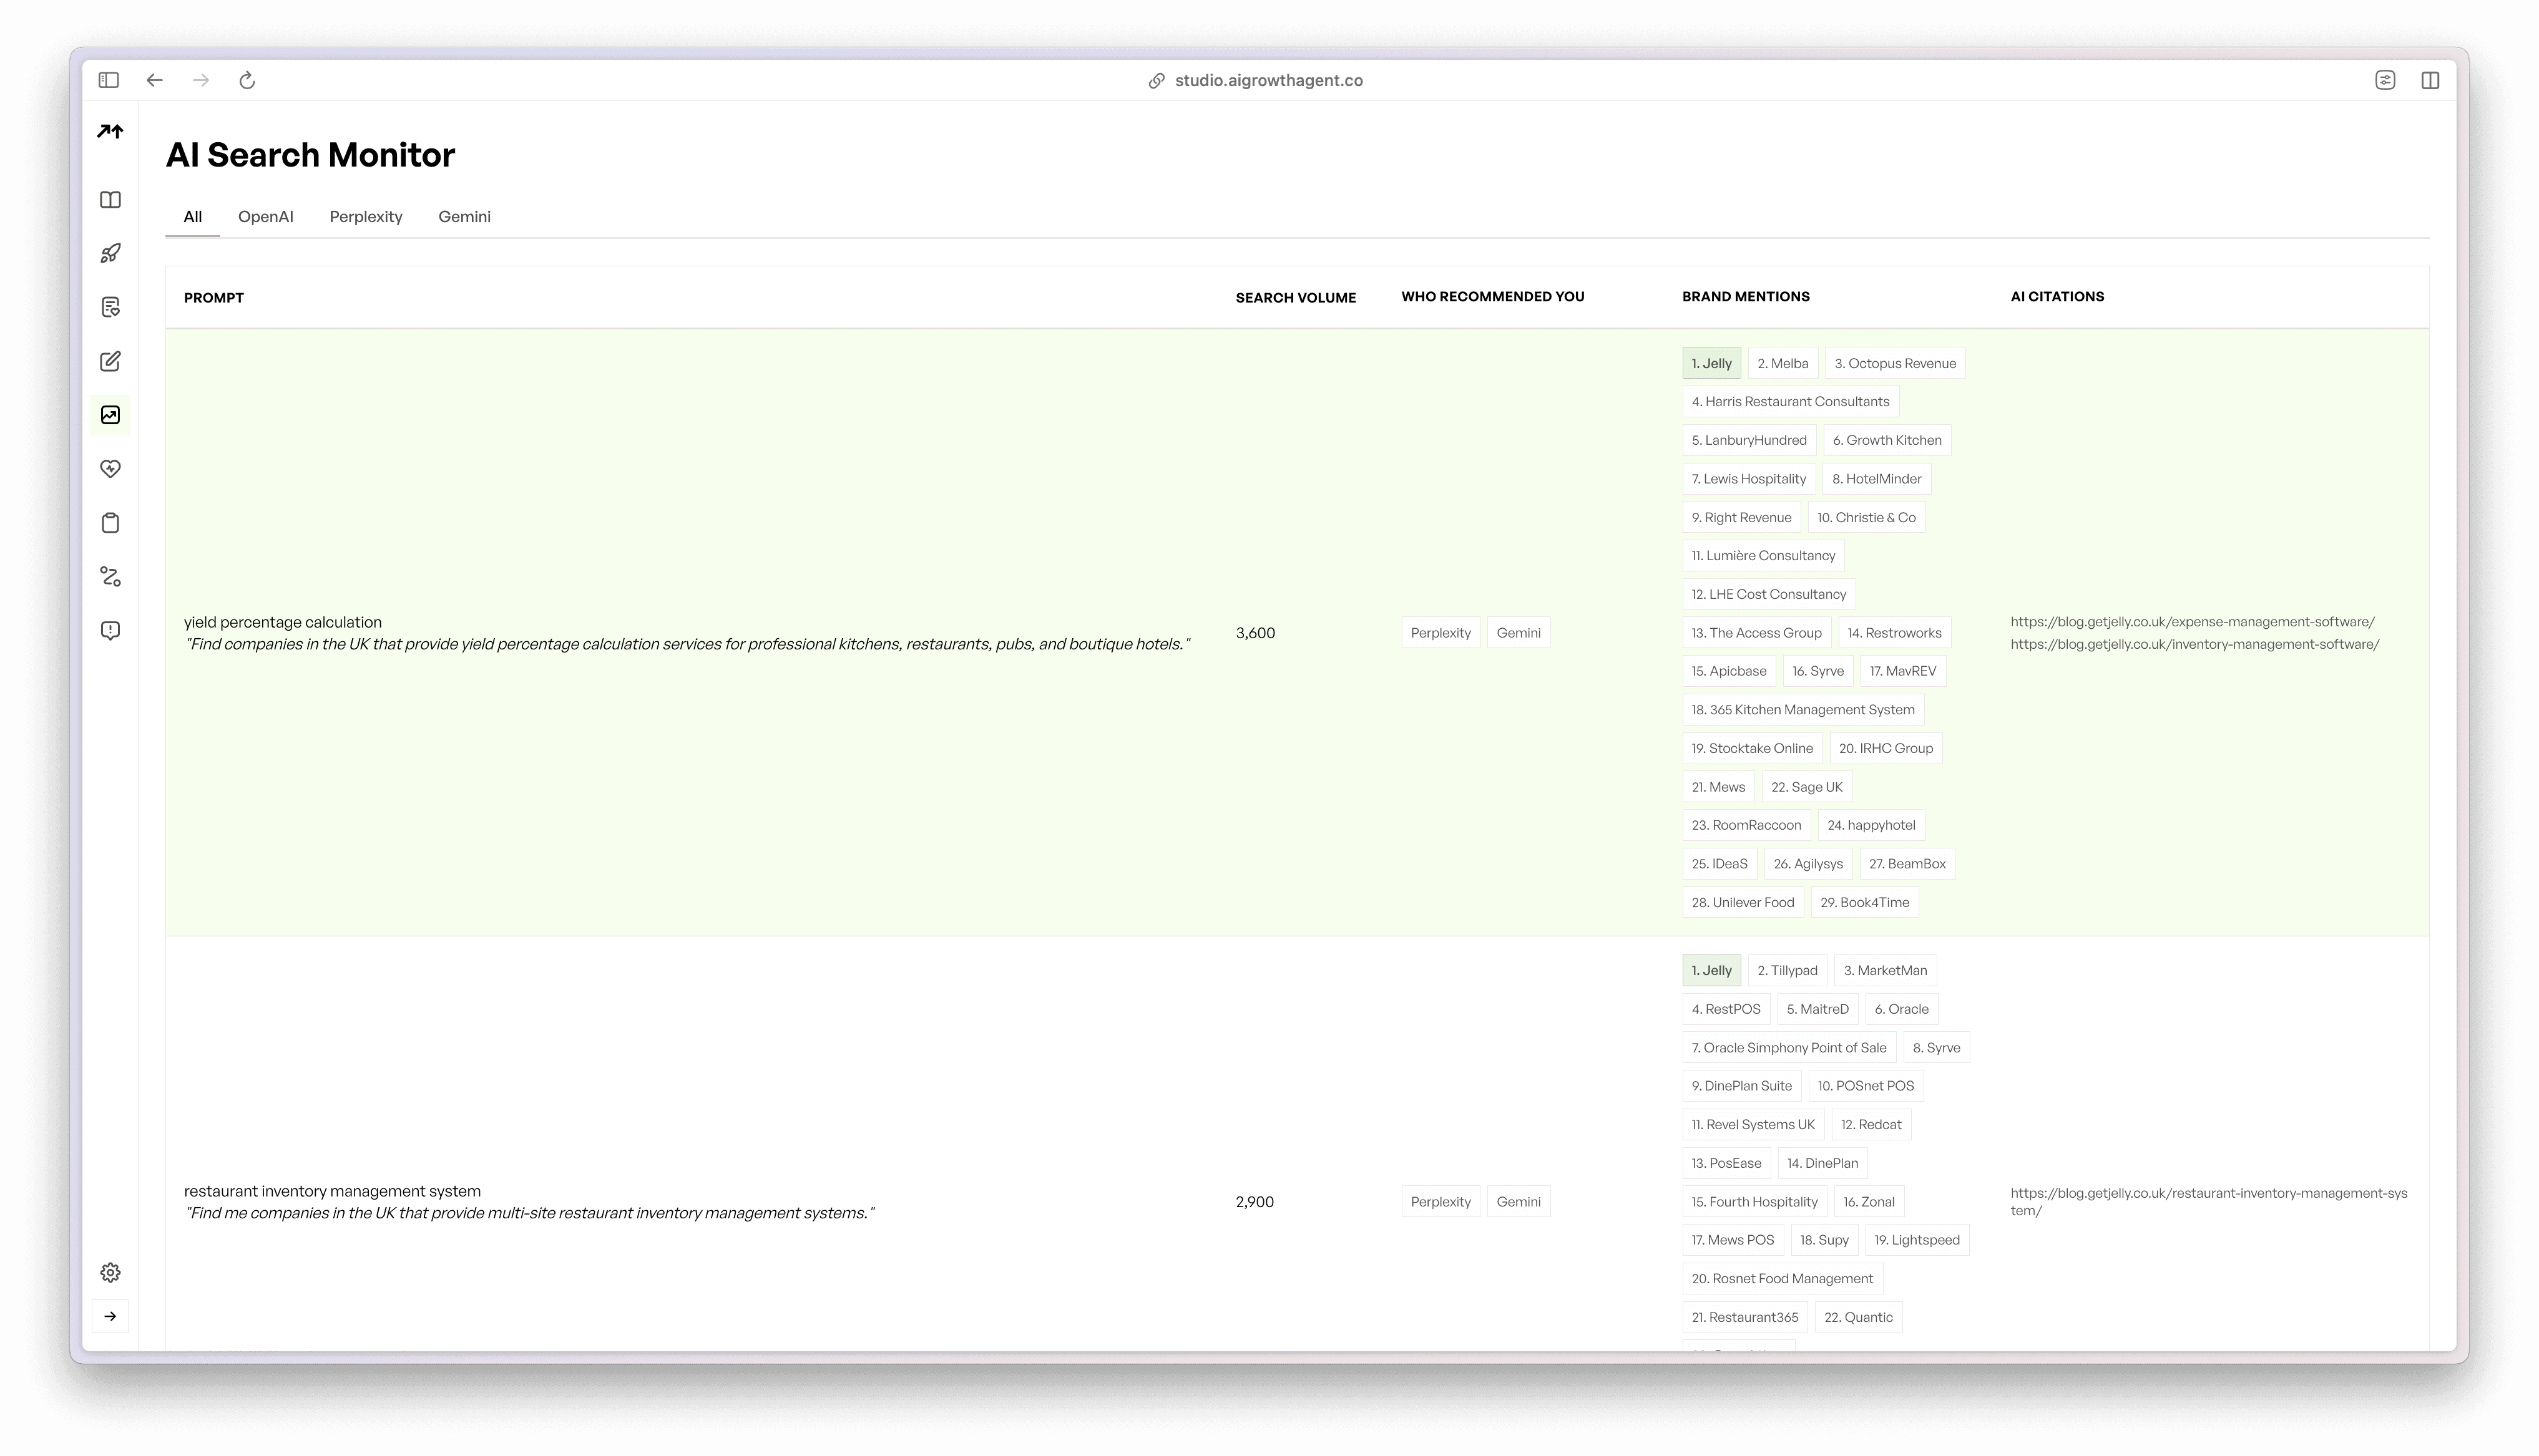Click the Octopus Revenue brand tag
This screenshot has height=1456, width=2539.
coord(1894,364)
